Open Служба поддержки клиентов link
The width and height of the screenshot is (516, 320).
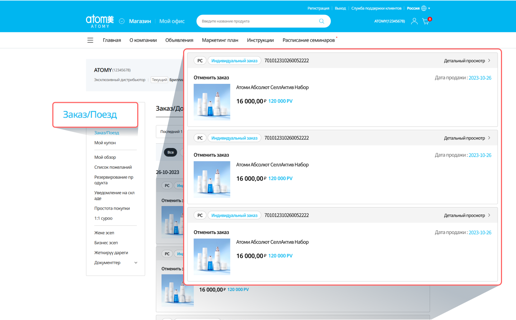pyautogui.click(x=376, y=8)
